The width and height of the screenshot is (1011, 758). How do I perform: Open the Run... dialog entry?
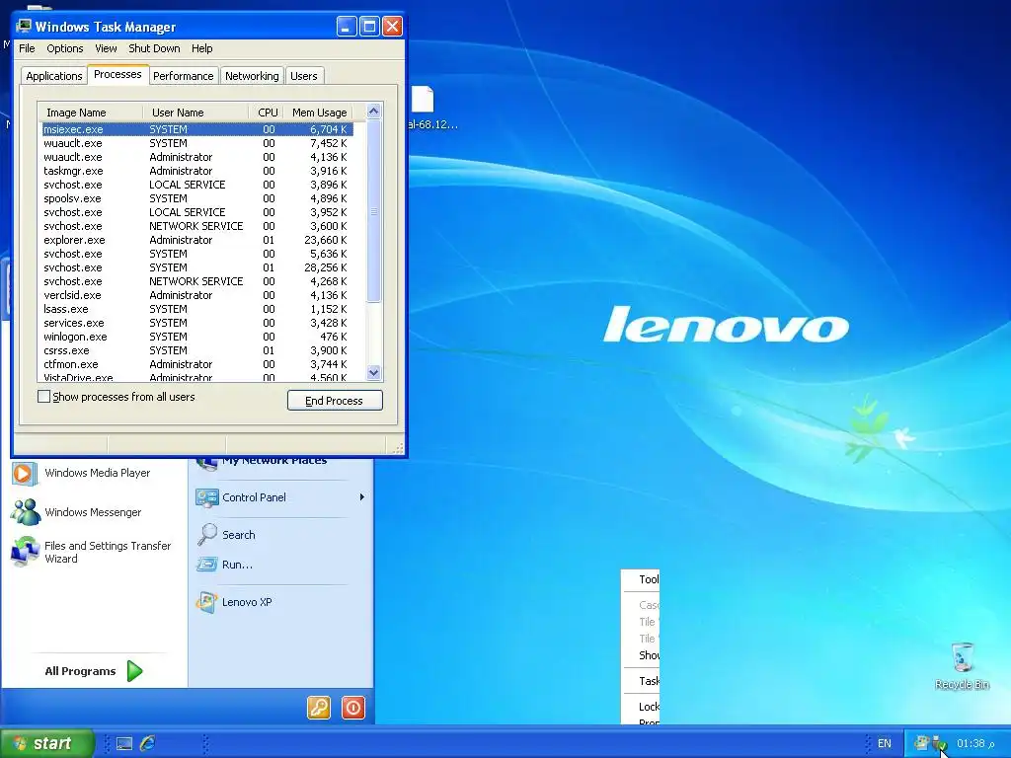coord(225,565)
